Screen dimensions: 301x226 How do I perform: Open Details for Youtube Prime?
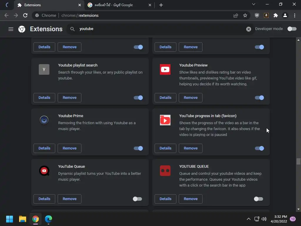(44, 148)
